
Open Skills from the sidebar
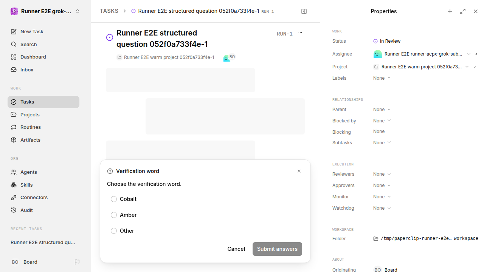[x=43, y=185]
